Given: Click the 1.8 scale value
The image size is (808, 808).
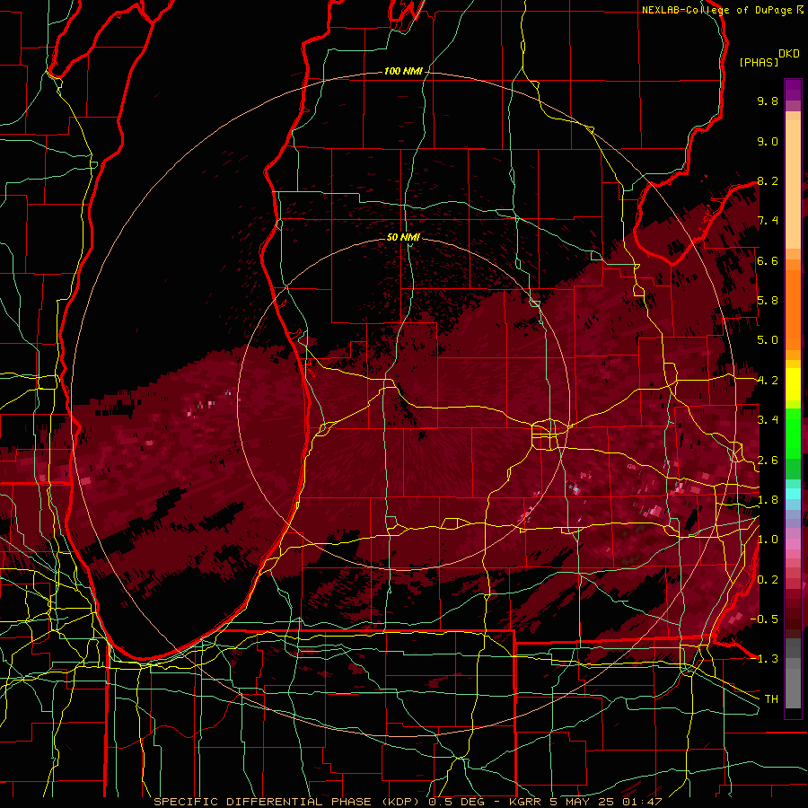Looking at the screenshot, I should click(768, 500).
